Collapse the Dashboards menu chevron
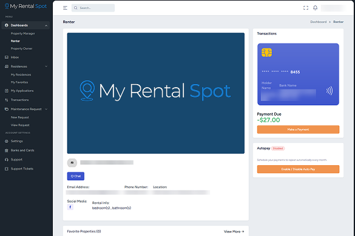 [46, 25]
